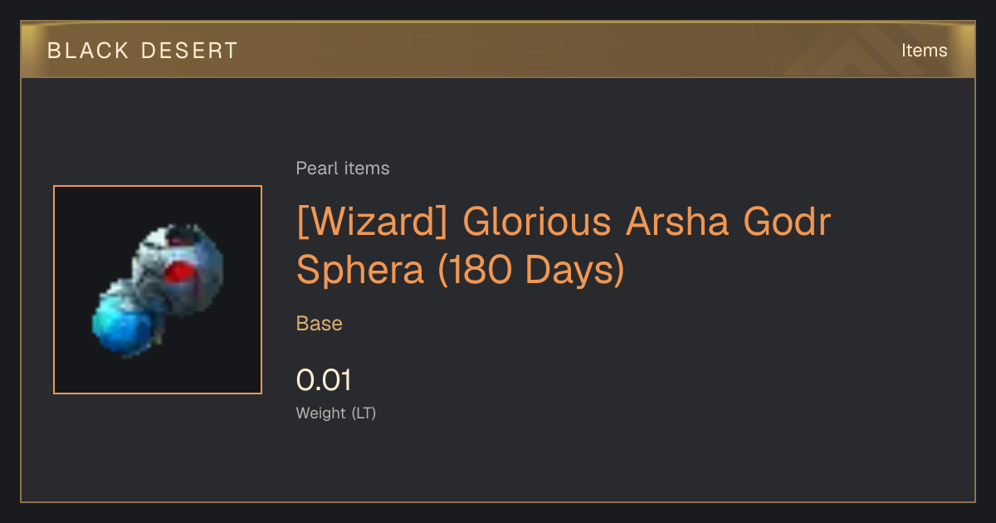Image resolution: width=996 pixels, height=523 pixels.
Task: Click the Weight (LT) caption
Action: tap(336, 413)
